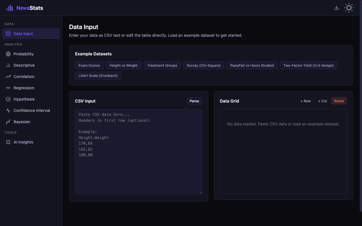Viewport: 362px width, 226px height.
Task: Click the Data Input database icon
Action: pos(8,34)
